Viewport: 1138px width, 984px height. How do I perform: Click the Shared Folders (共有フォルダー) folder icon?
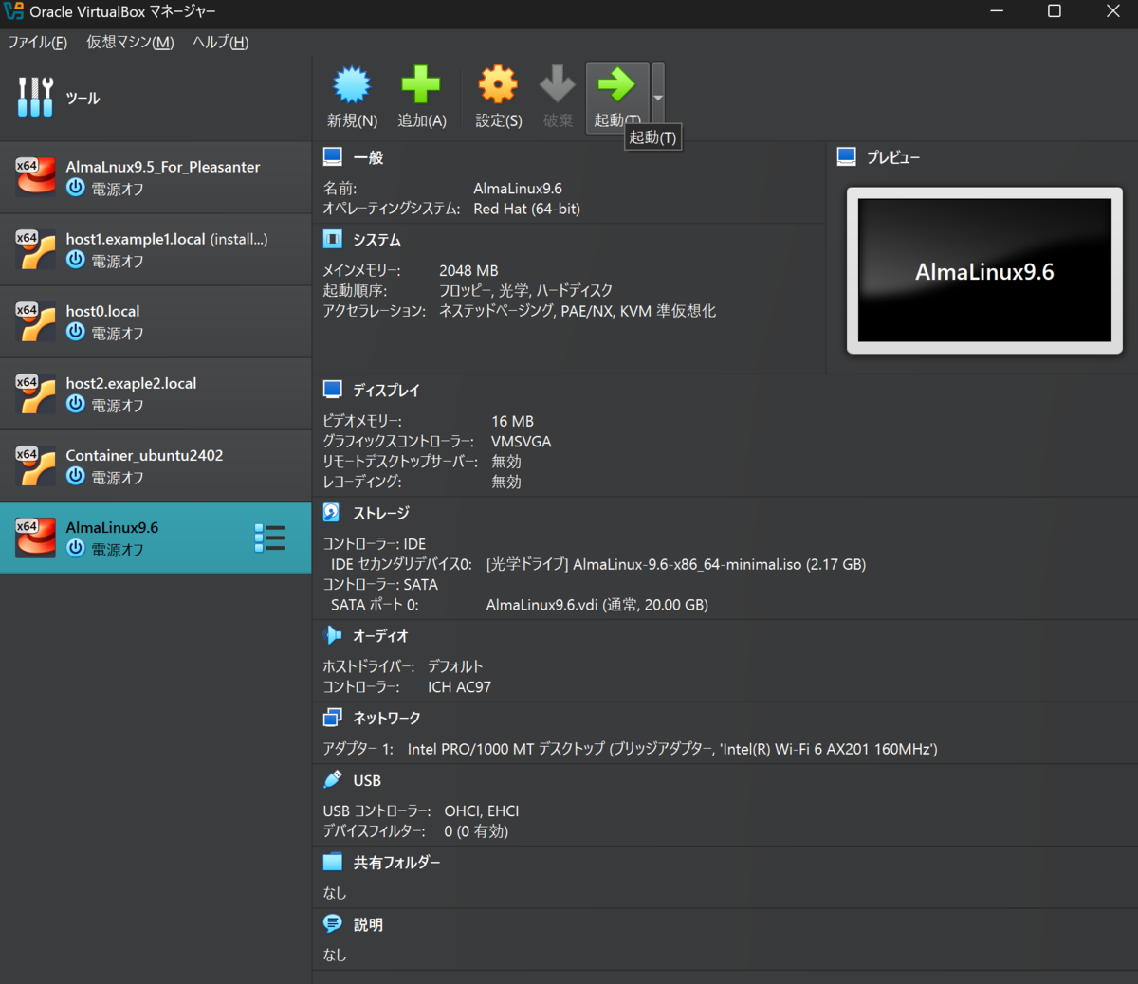click(x=333, y=862)
